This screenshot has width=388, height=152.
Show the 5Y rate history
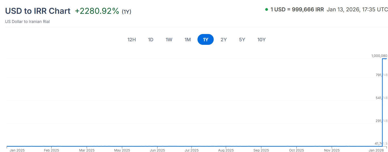[242, 40]
